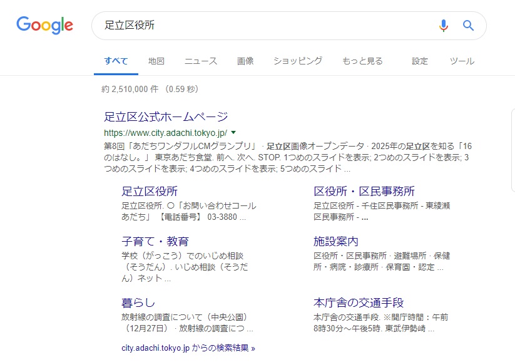Open the ツール options
Screen dimensions: 515x362
(x=462, y=61)
